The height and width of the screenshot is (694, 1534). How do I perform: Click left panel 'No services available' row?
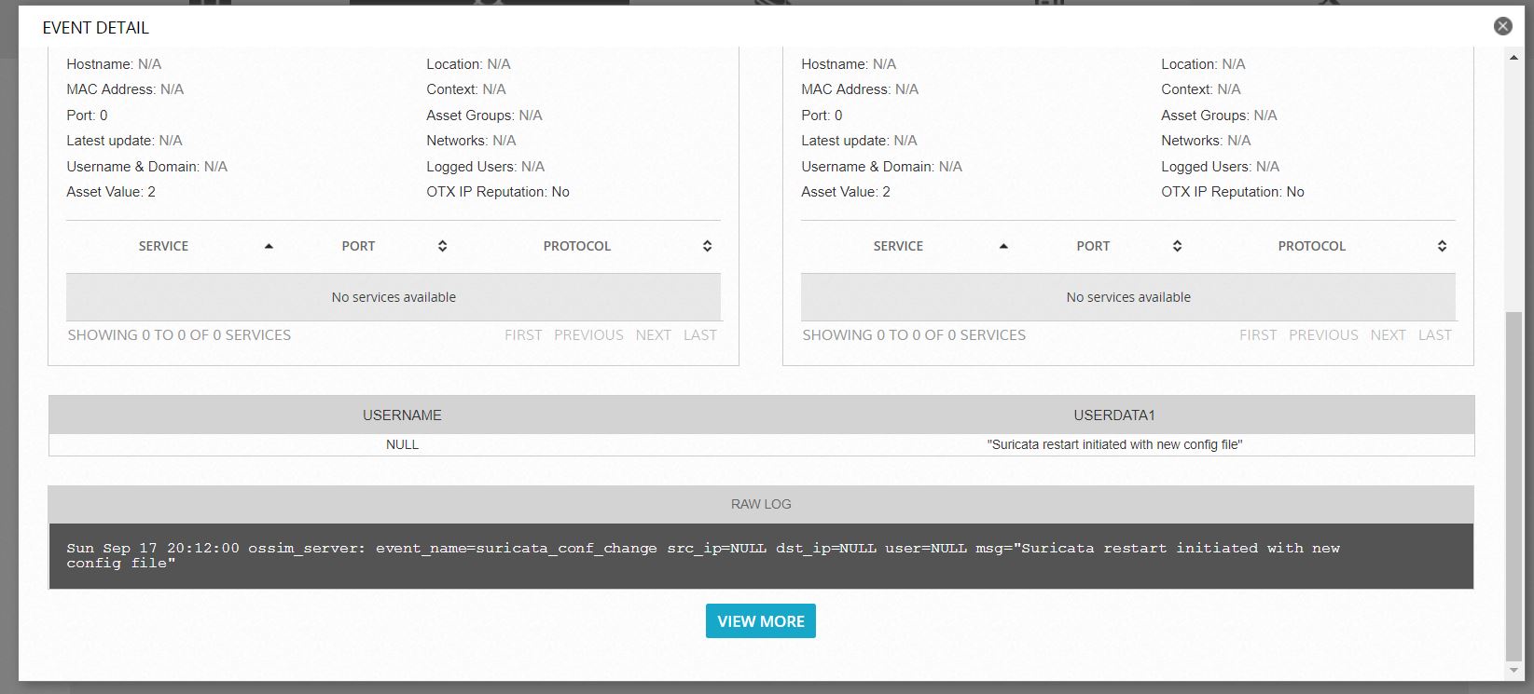pyautogui.click(x=394, y=297)
